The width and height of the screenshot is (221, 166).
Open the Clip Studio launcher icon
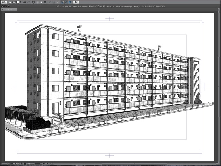(x=4, y=2)
